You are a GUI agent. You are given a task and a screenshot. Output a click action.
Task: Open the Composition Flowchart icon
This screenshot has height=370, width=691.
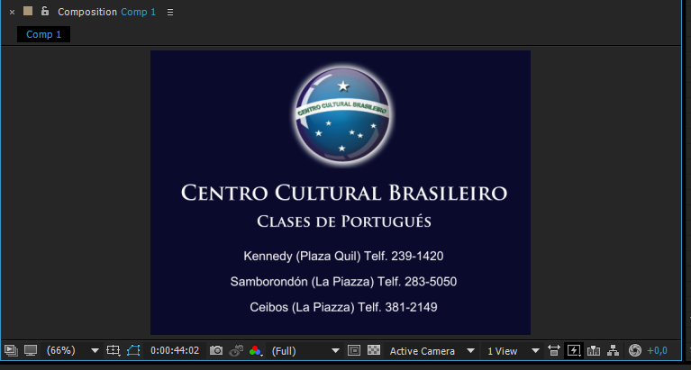click(x=613, y=350)
